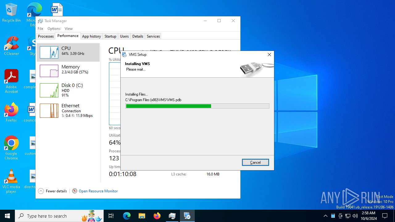Click the installation progress bar

point(197,106)
